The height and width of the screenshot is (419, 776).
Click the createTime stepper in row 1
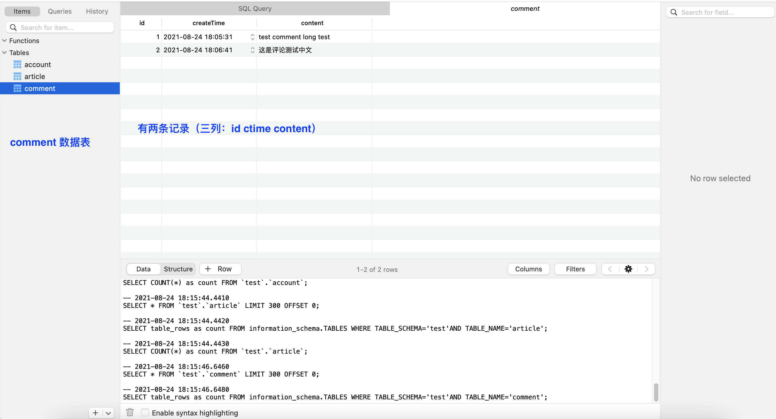tap(252, 37)
